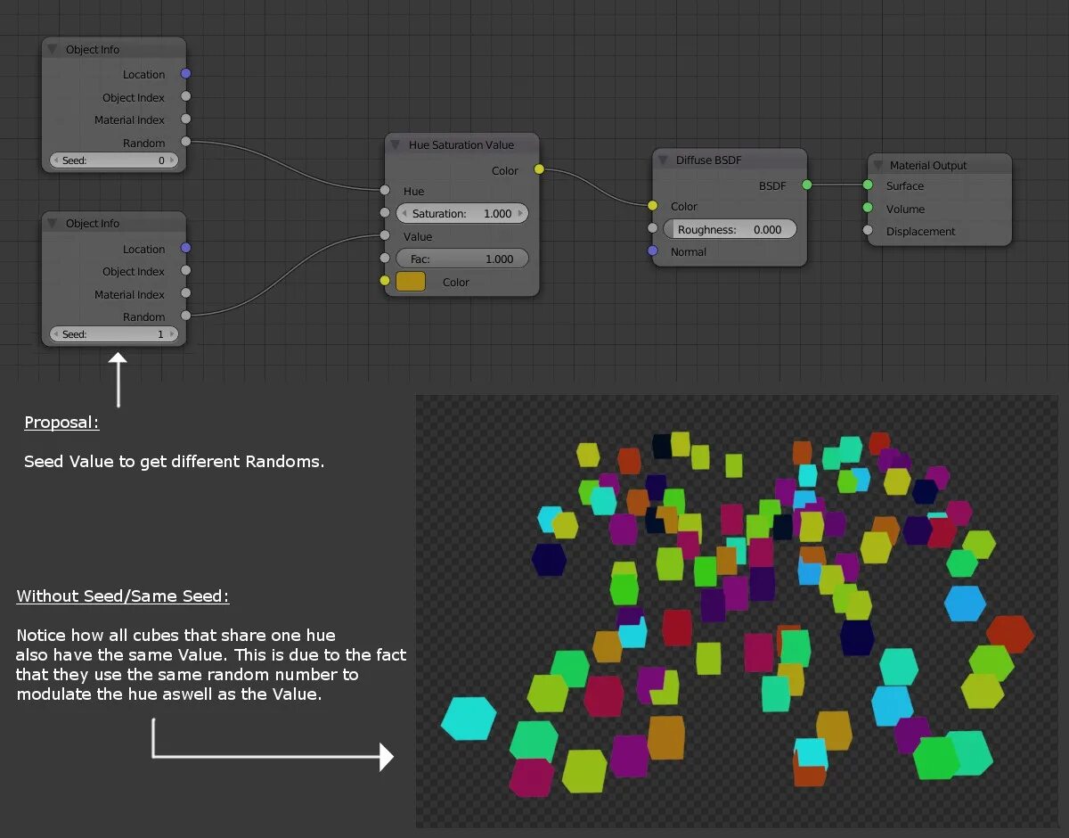Collapse the bottom Object Info node triangle
1069x838 pixels.
tap(53, 224)
